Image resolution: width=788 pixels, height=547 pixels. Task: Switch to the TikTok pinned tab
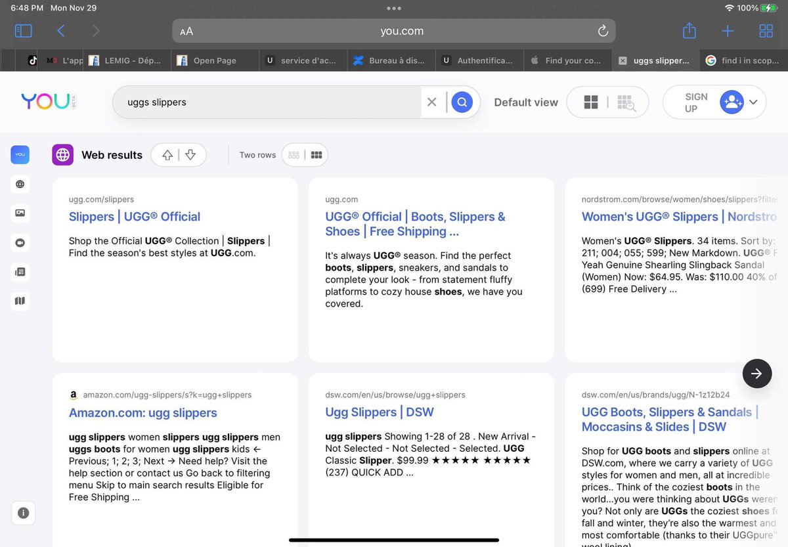pyautogui.click(x=32, y=60)
